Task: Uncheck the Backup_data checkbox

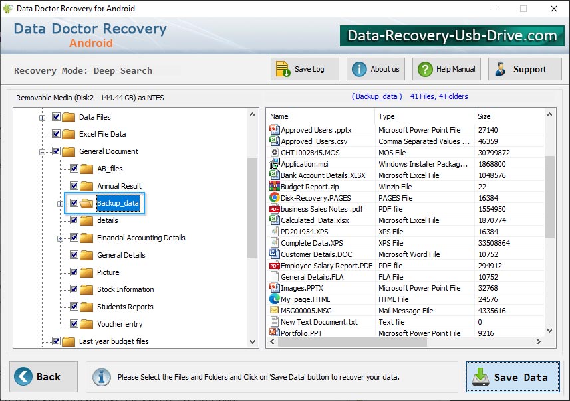Action: click(74, 203)
